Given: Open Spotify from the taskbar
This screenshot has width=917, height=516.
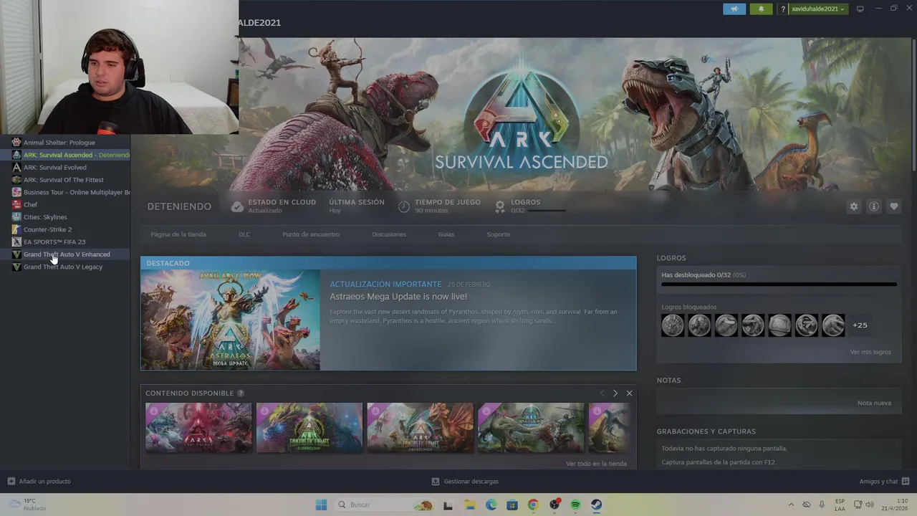Looking at the screenshot, I should coord(575,505).
